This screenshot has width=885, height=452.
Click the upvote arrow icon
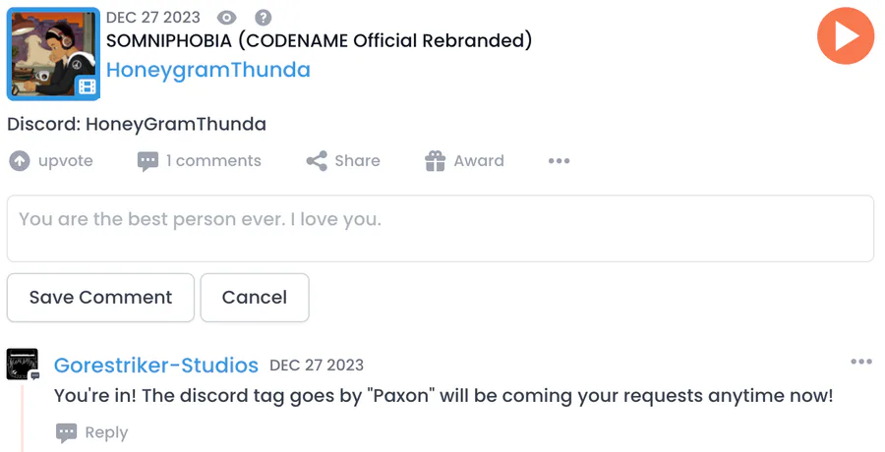point(20,161)
